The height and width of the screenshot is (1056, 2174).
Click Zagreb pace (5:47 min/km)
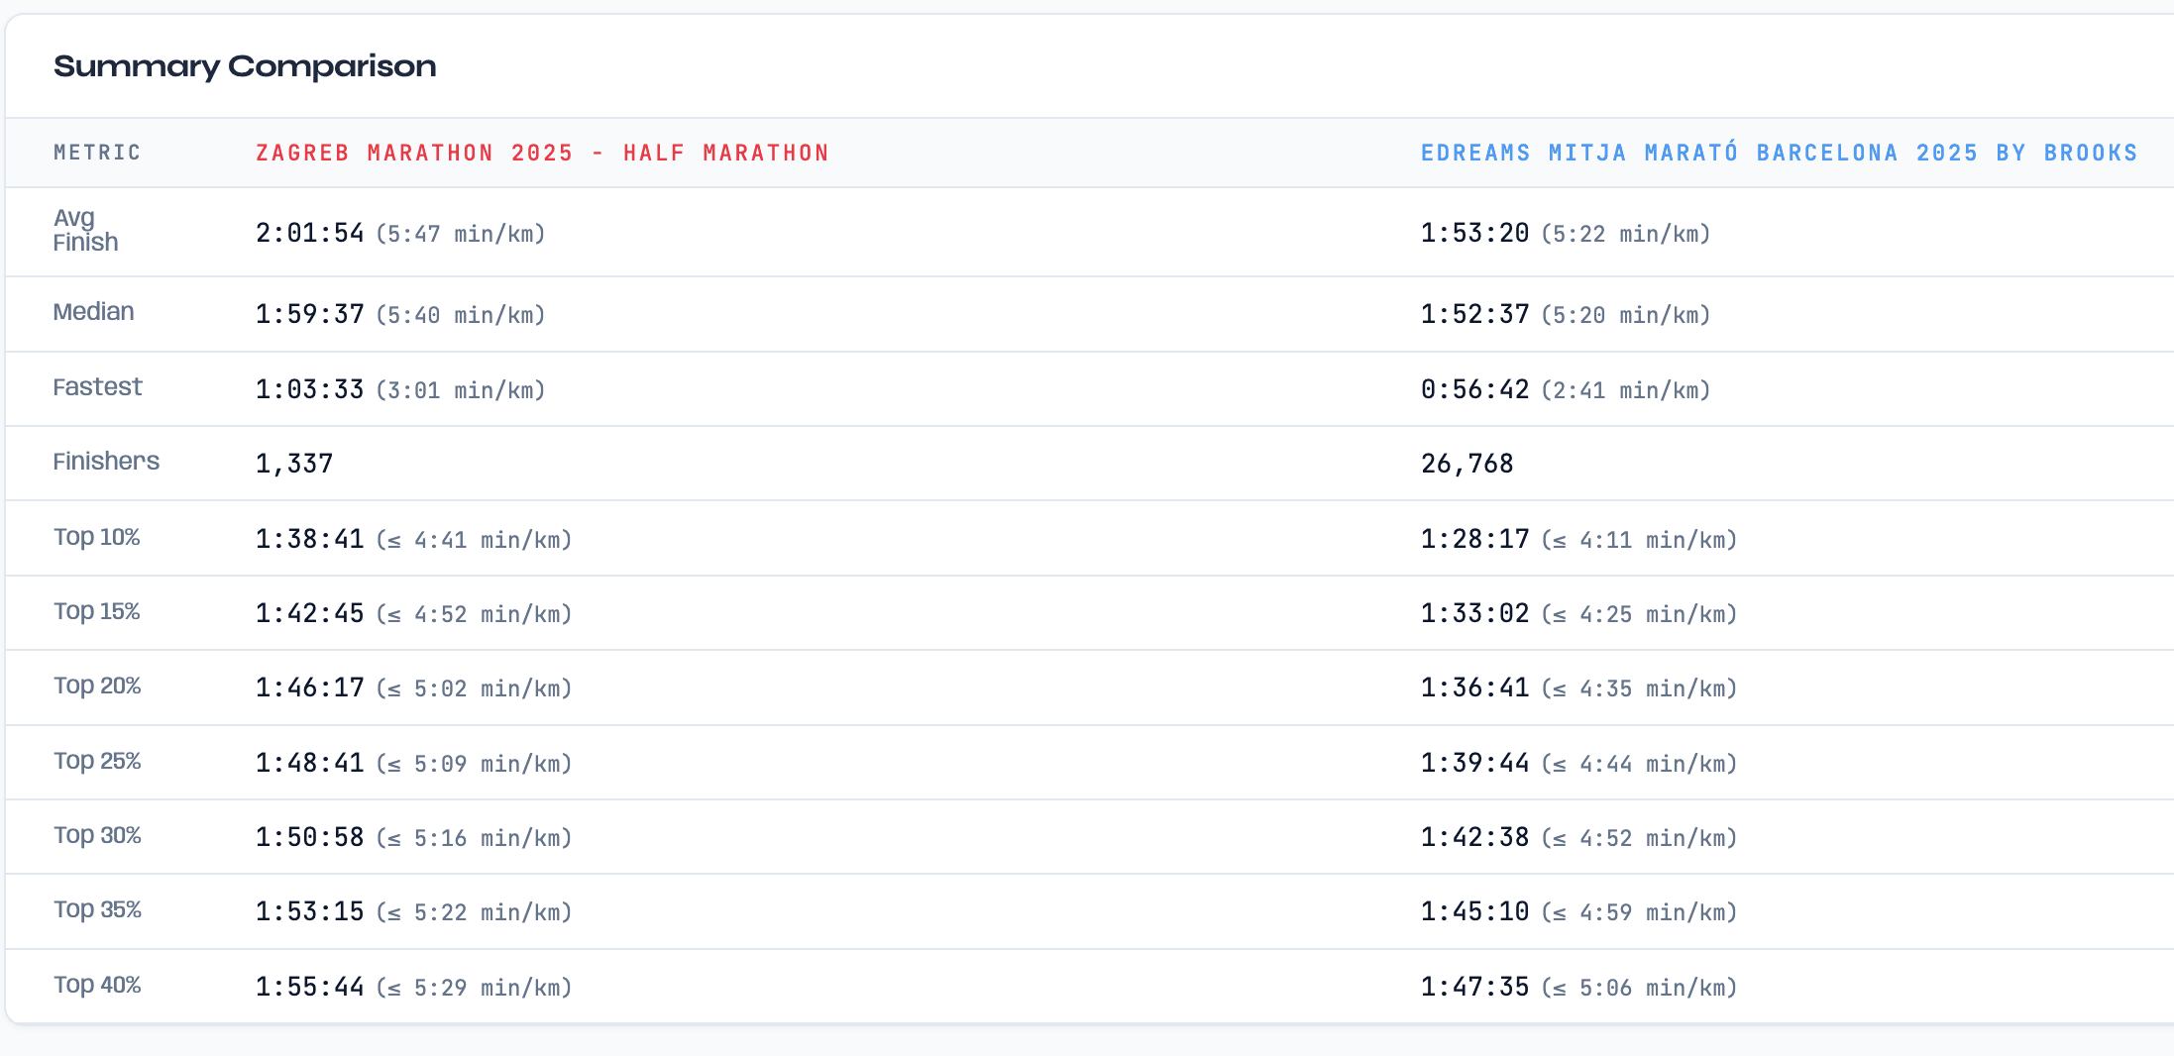[x=461, y=234]
